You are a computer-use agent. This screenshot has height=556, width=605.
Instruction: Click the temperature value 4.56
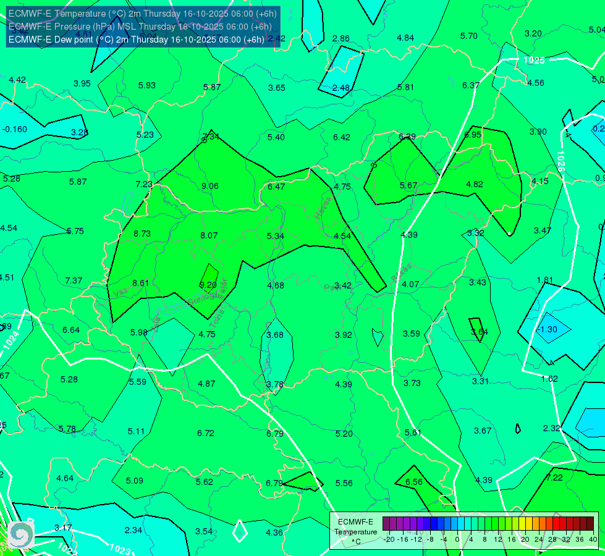click(x=536, y=83)
